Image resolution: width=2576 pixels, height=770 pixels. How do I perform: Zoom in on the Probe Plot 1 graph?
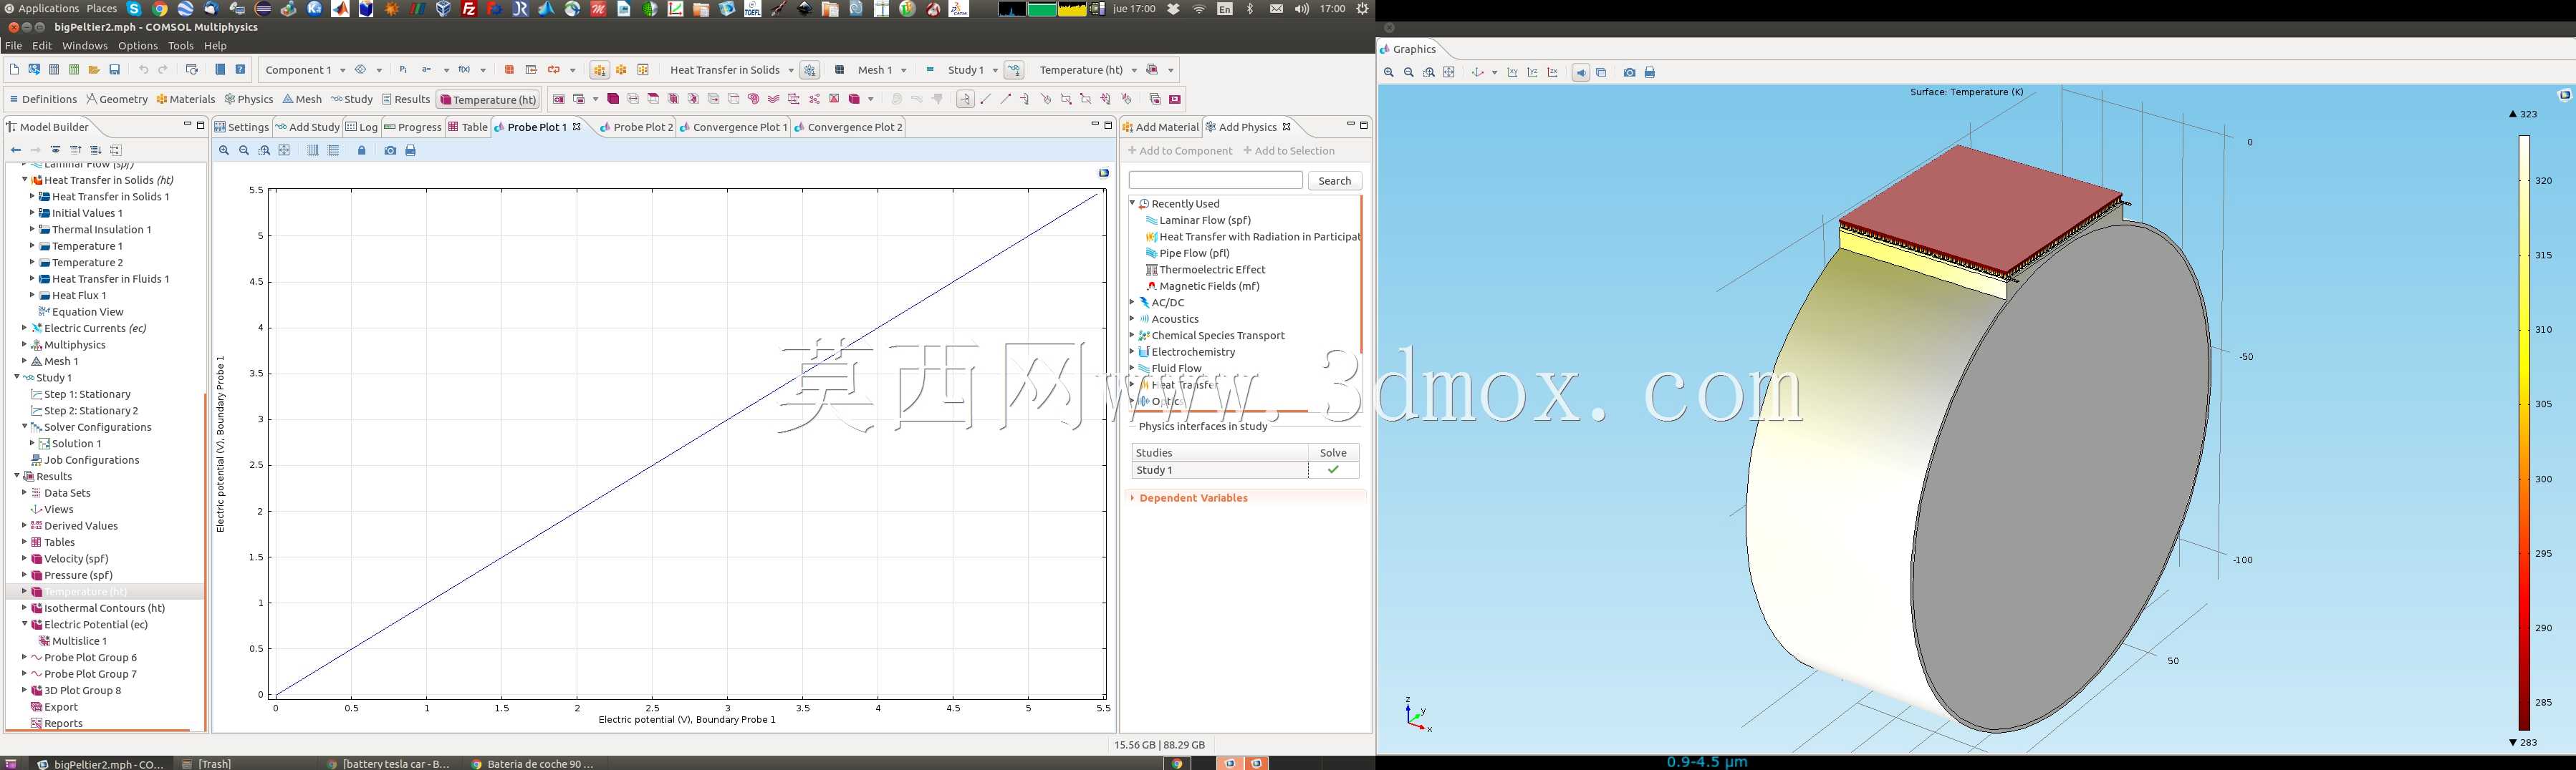pyautogui.click(x=224, y=151)
